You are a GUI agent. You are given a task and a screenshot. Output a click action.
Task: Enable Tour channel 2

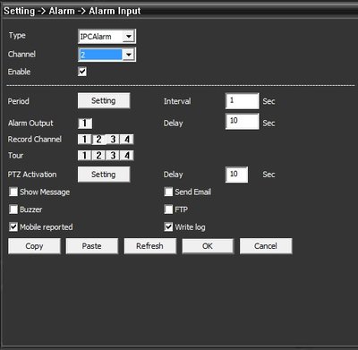click(98, 156)
